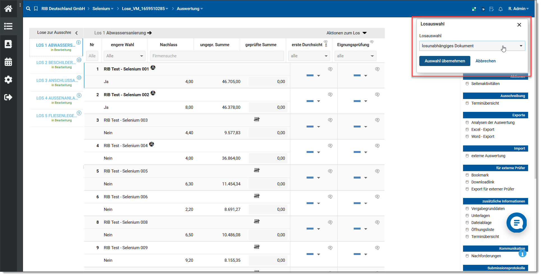541x276 pixels.
Task: Open Downloadlink entry
Action: coord(483,182)
